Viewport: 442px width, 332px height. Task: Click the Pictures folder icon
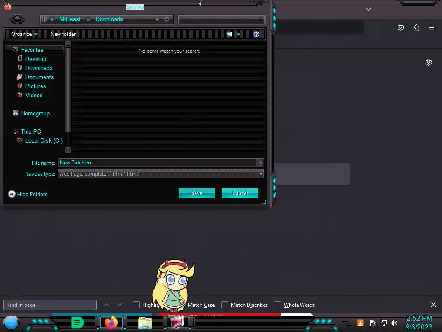click(20, 86)
